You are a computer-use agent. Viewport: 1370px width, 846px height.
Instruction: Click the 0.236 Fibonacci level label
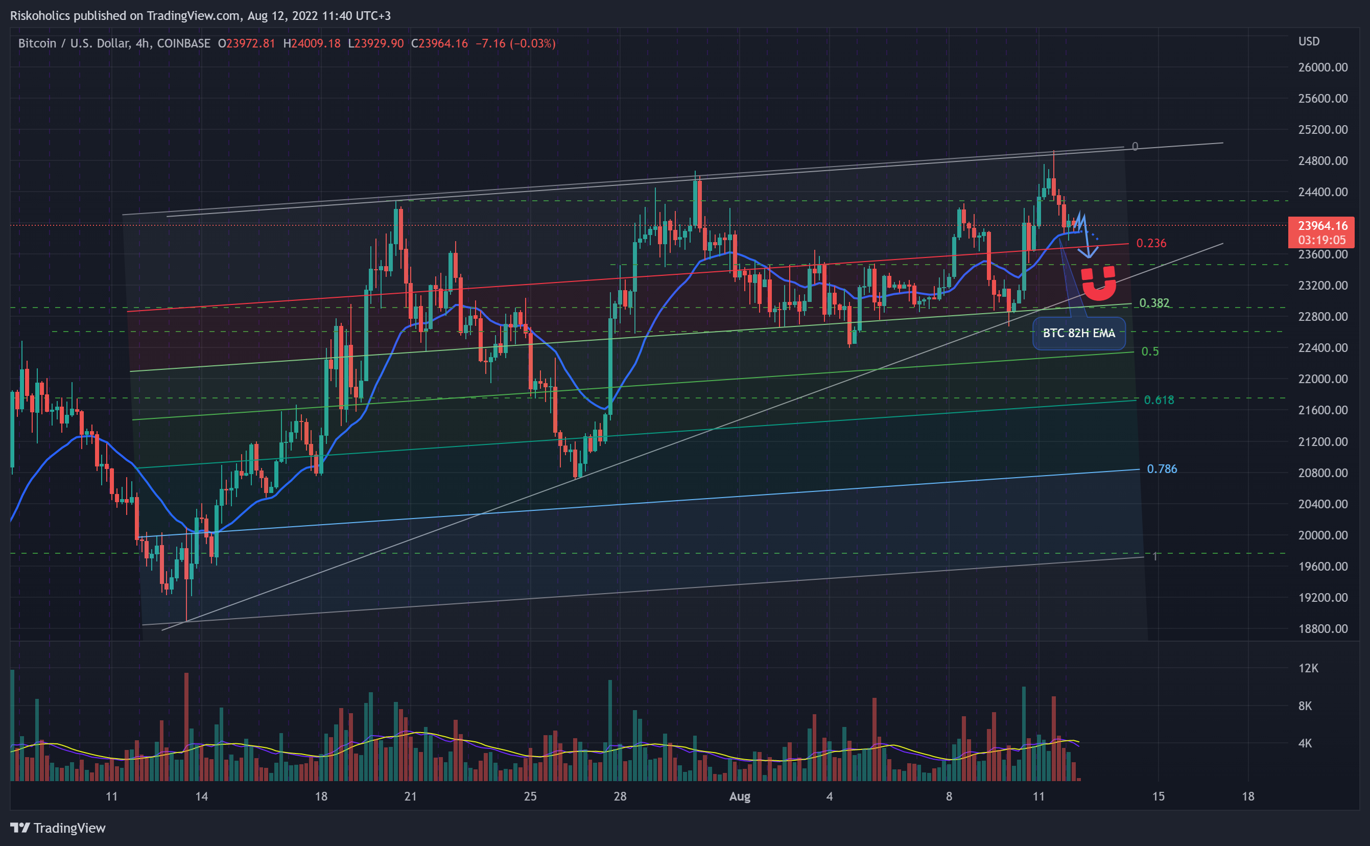coord(1151,243)
